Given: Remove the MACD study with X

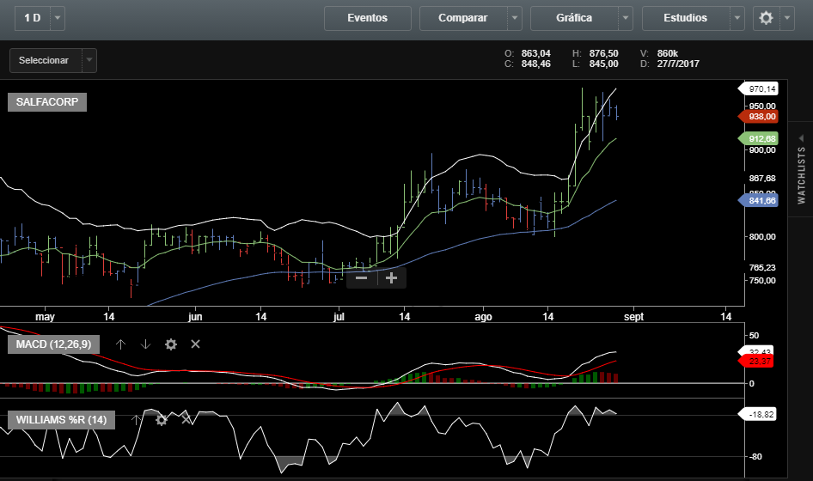Looking at the screenshot, I should click(195, 344).
